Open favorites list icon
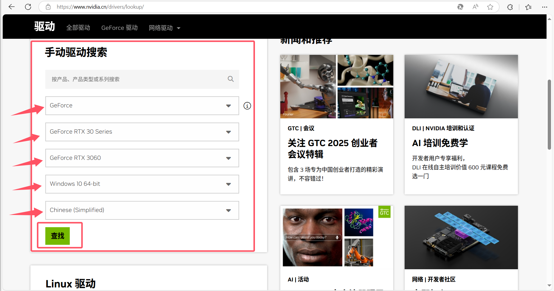554x291 pixels. coord(528,7)
